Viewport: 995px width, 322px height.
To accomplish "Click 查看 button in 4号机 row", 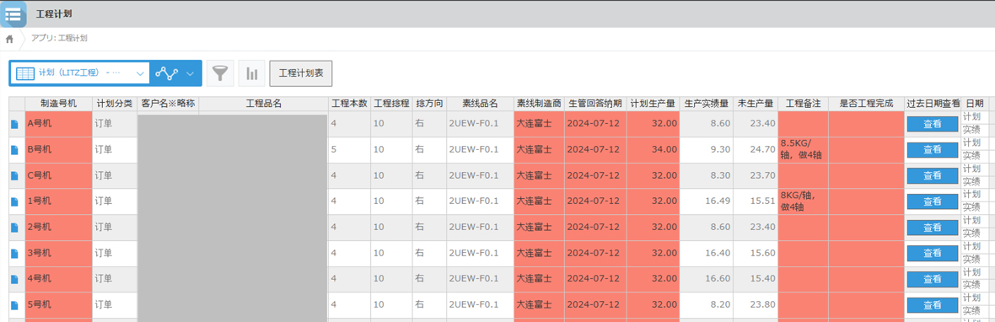I will [932, 279].
